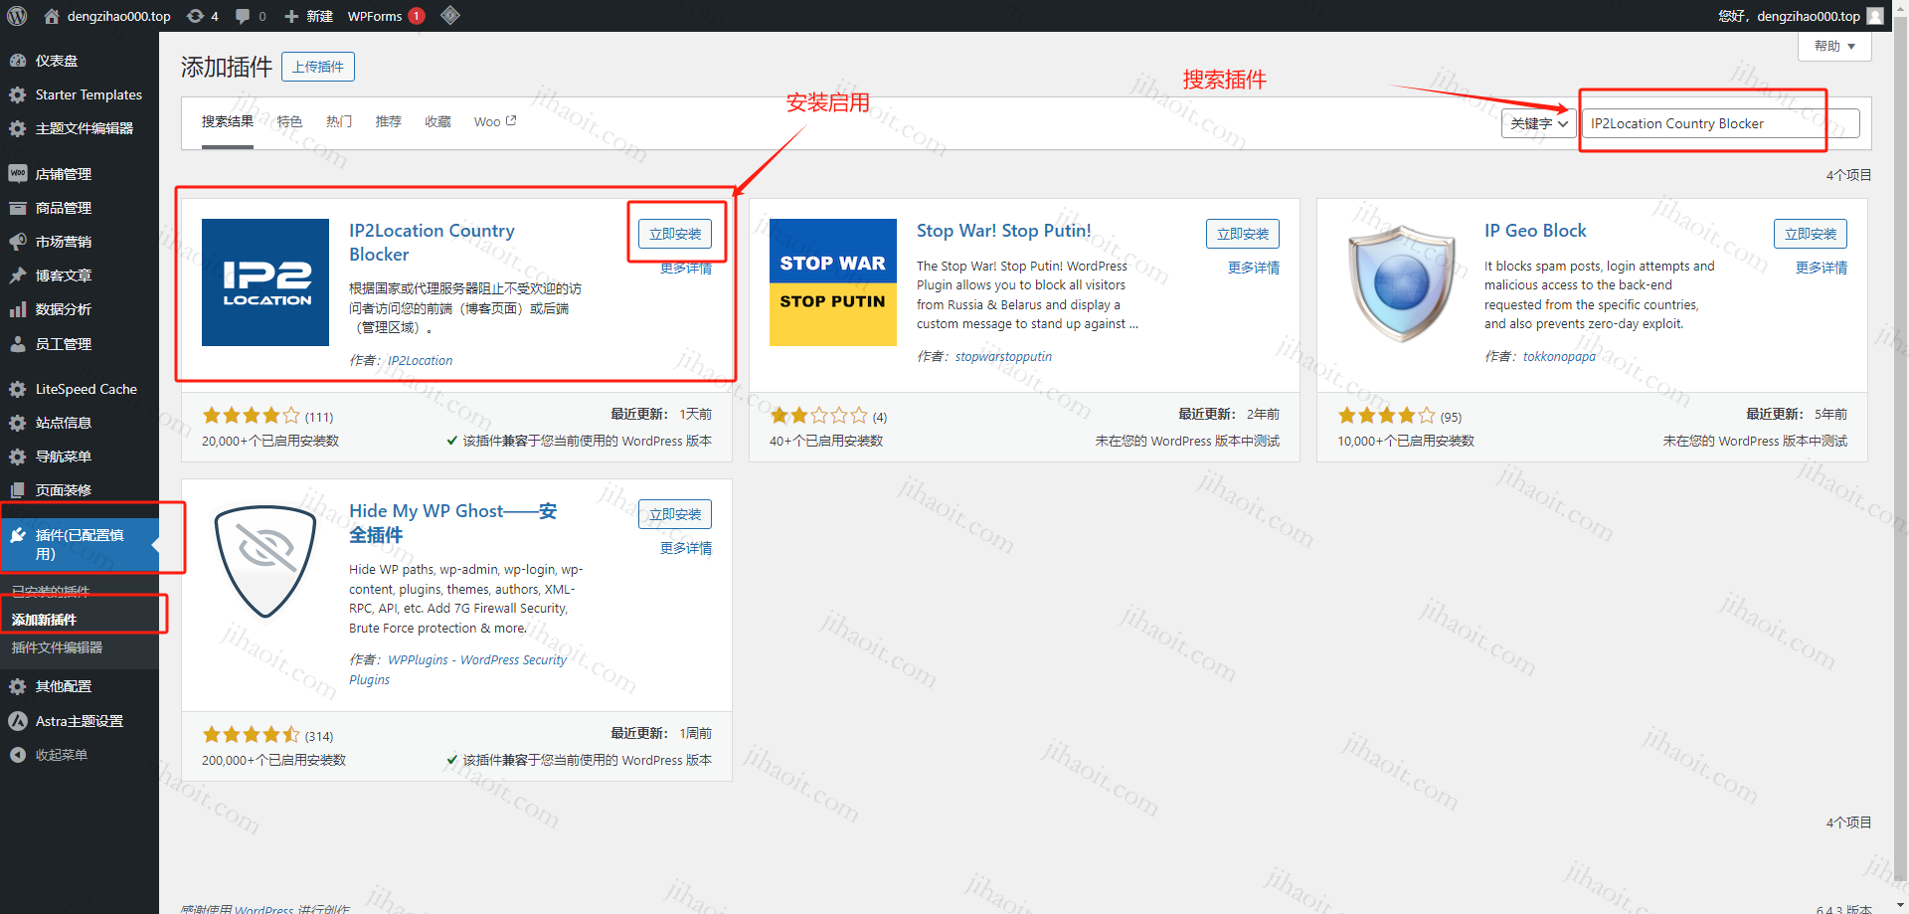Open WPForms in admin bar
The image size is (1909, 914).
pyautogui.click(x=385, y=16)
